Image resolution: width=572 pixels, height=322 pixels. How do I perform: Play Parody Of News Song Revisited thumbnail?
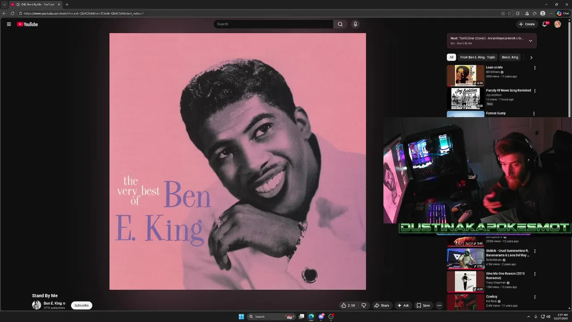[465, 98]
